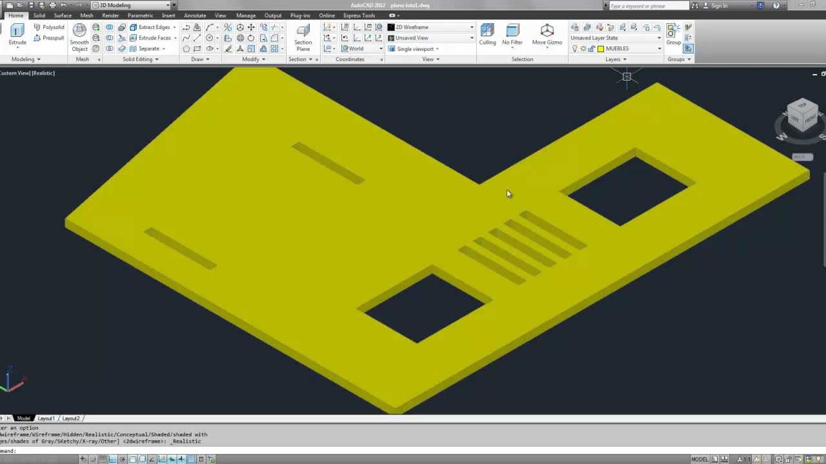Open the Unsaved View dropdown
This screenshot has width=826, height=464.
pyautogui.click(x=430, y=38)
